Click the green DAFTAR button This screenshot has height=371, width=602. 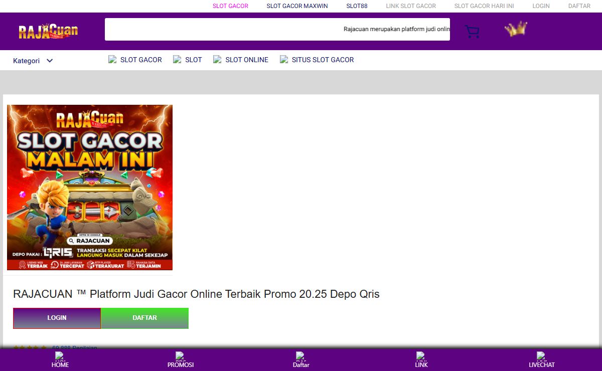coord(144,318)
